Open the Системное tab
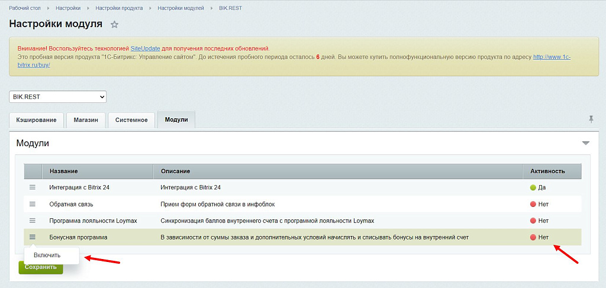Viewport: 606px width, 288px height. 131,120
